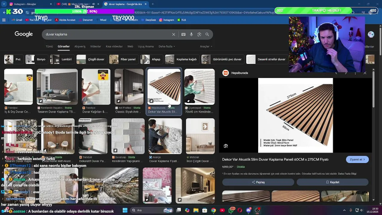Filter by Görünümlü pvc duvar chip

222,59
